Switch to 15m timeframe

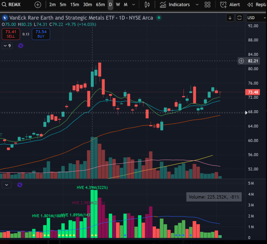[x=74, y=5]
